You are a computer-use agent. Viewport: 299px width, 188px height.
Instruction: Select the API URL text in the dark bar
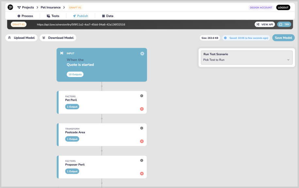pos(81,24)
